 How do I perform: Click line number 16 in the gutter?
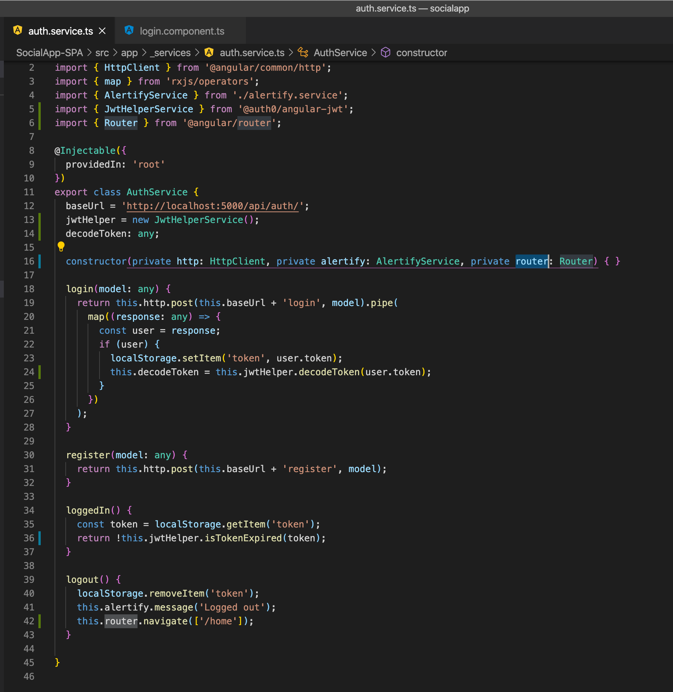pos(29,261)
